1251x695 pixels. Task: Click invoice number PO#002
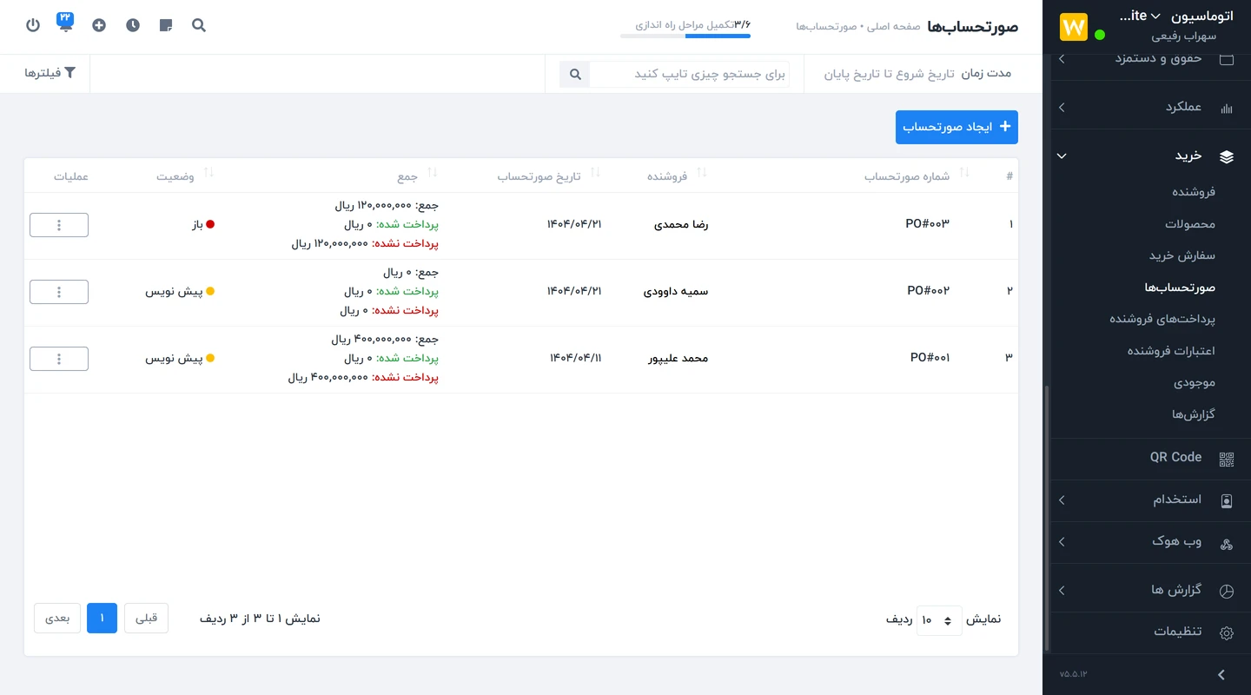pyautogui.click(x=929, y=291)
